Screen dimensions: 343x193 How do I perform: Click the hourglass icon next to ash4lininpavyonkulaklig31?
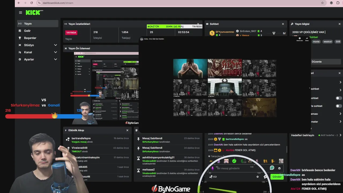pos(138,158)
